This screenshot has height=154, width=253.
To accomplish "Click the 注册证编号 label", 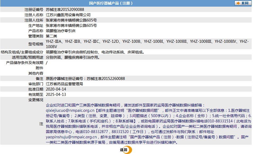I will [x=34, y=10].
